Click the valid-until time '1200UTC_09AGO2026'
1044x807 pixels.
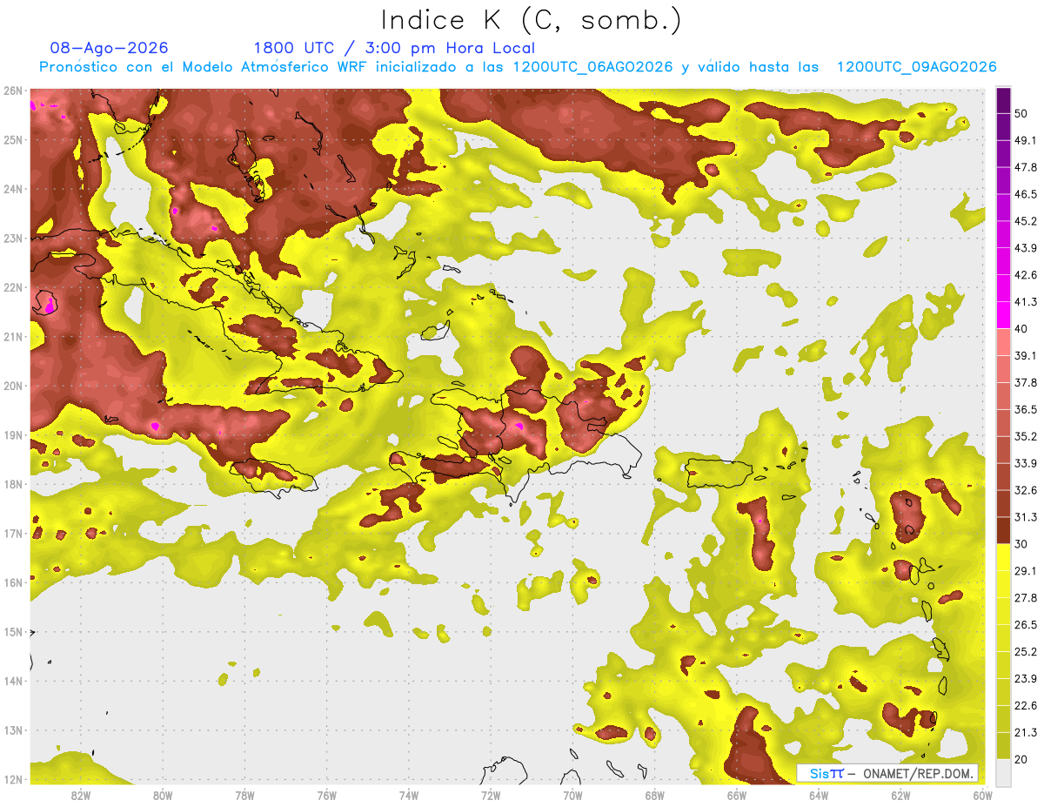tap(916, 67)
